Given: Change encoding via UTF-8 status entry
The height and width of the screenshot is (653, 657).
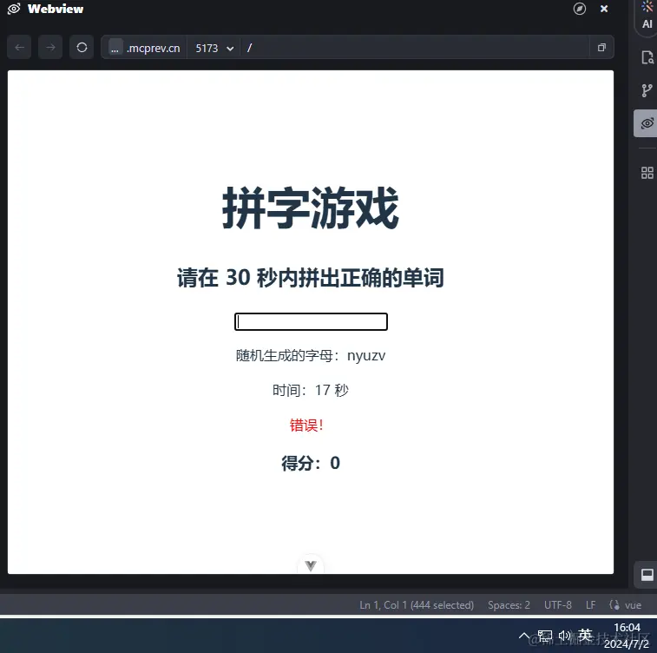Looking at the screenshot, I should tap(558, 604).
